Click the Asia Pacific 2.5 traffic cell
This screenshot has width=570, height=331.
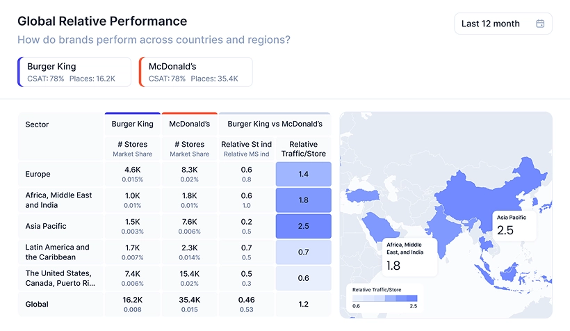click(x=303, y=226)
